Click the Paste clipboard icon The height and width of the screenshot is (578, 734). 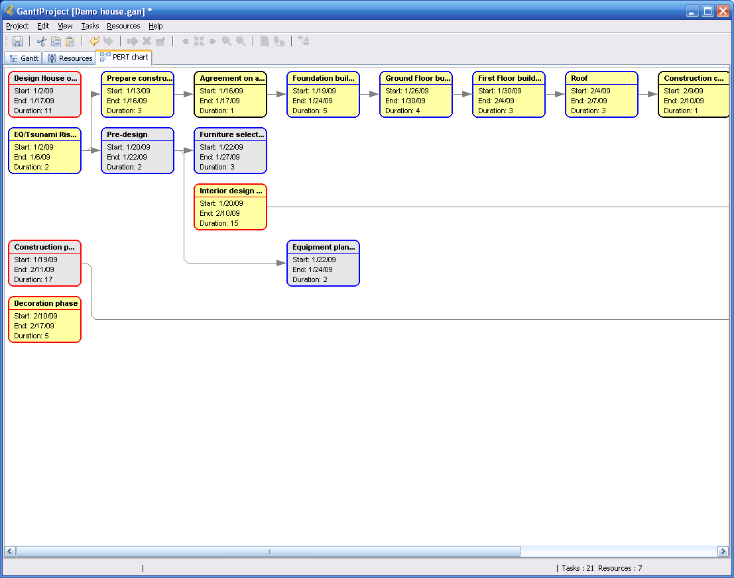[70, 42]
